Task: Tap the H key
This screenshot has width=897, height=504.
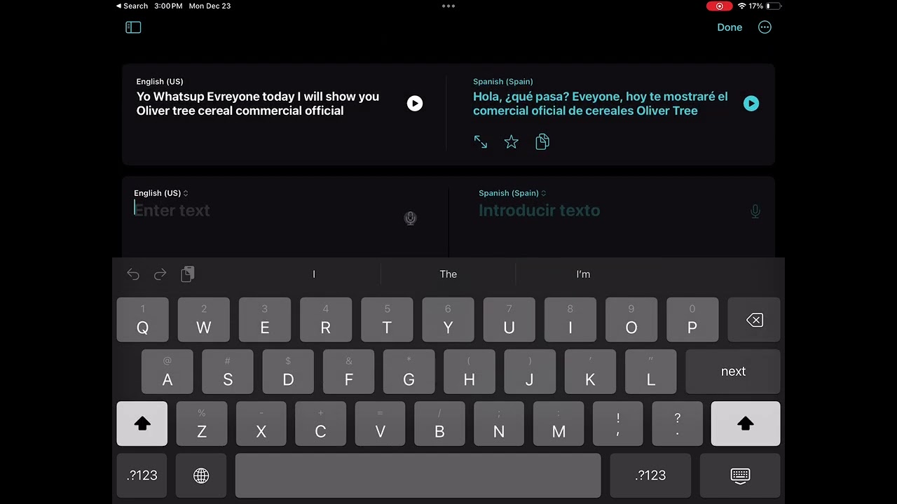Action: click(470, 372)
